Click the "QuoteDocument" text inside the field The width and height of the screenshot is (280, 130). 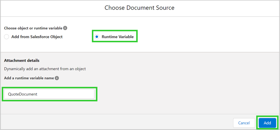(23, 94)
